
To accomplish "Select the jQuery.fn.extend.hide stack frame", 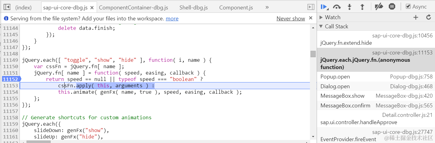I will [x=376, y=39].
